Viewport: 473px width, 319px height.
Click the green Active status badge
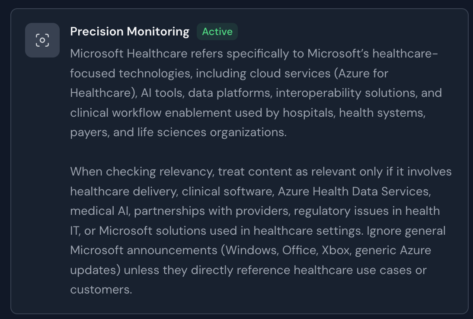[x=217, y=32]
